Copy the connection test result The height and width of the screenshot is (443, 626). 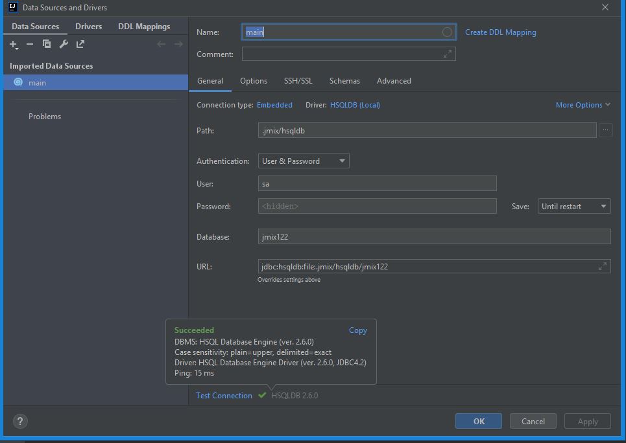(357, 330)
